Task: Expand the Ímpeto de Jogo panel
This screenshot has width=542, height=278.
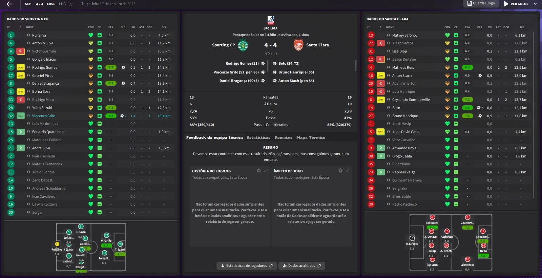Action: [x=348, y=171]
